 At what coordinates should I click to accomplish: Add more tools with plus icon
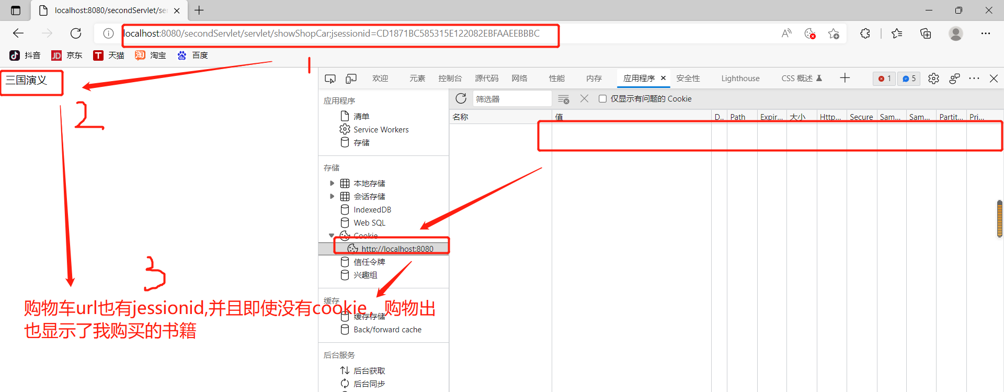pyautogui.click(x=845, y=78)
